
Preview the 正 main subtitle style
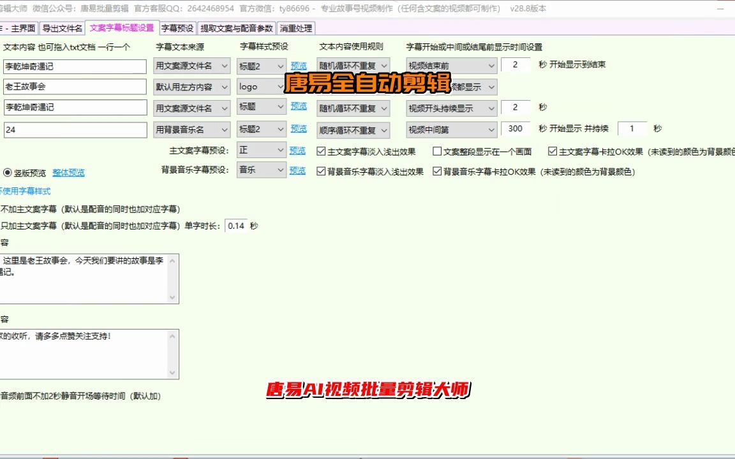[x=298, y=150]
